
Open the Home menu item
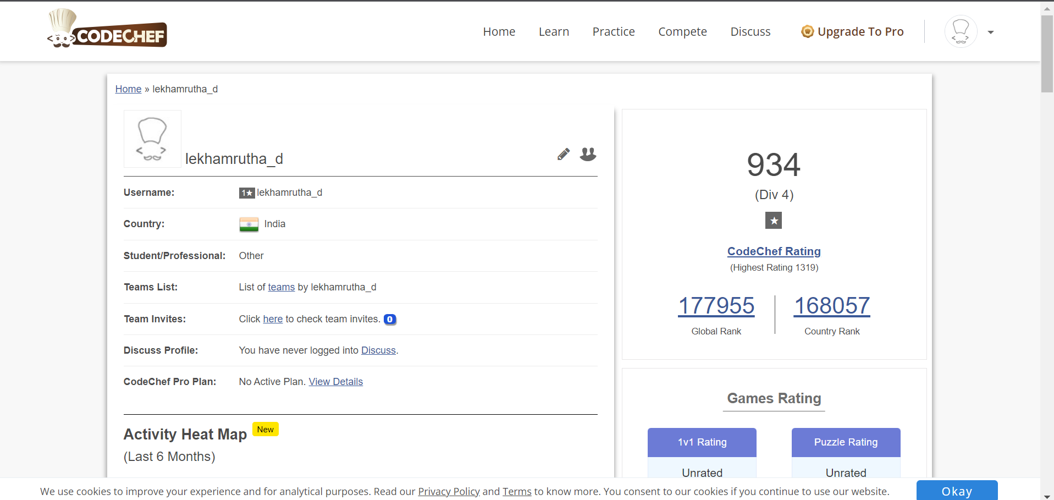499,32
